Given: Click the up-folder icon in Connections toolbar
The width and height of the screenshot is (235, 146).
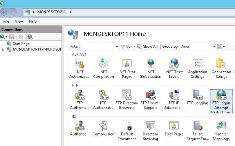Looking at the screenshot, I should coord(21,37).
